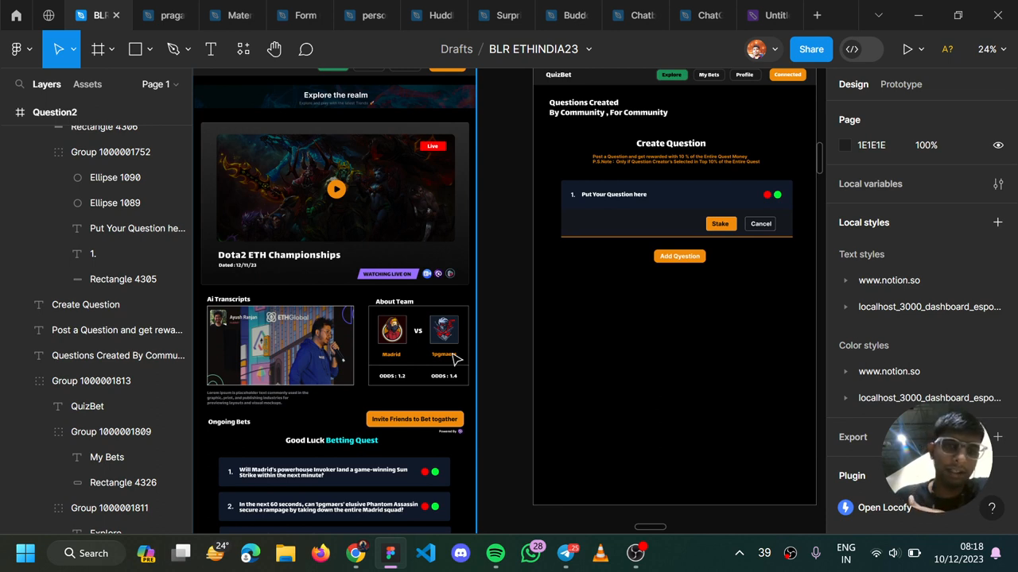Click the Windows Start button
The height and width of the screenshot is (572, 1018).
(25, 553)
